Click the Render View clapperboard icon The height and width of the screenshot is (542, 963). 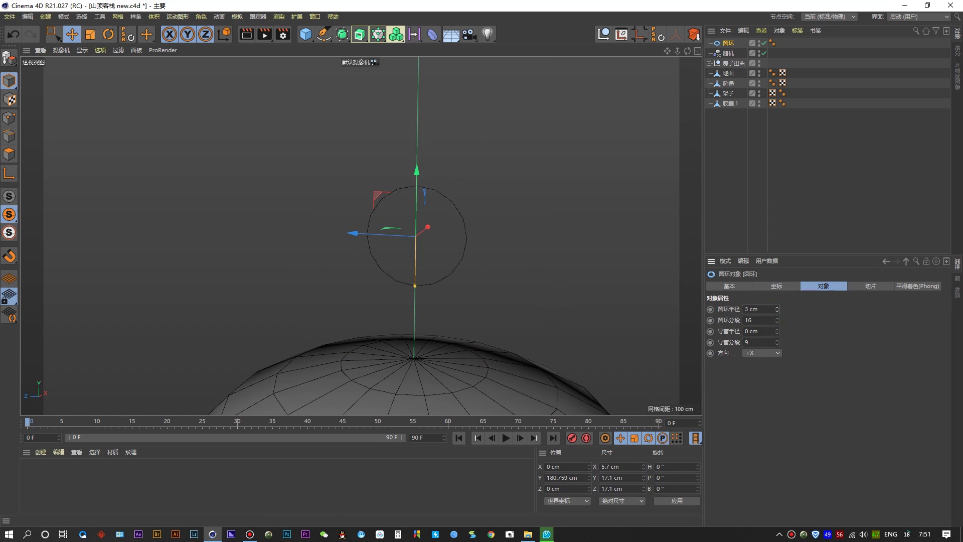(x=246, y=34)
